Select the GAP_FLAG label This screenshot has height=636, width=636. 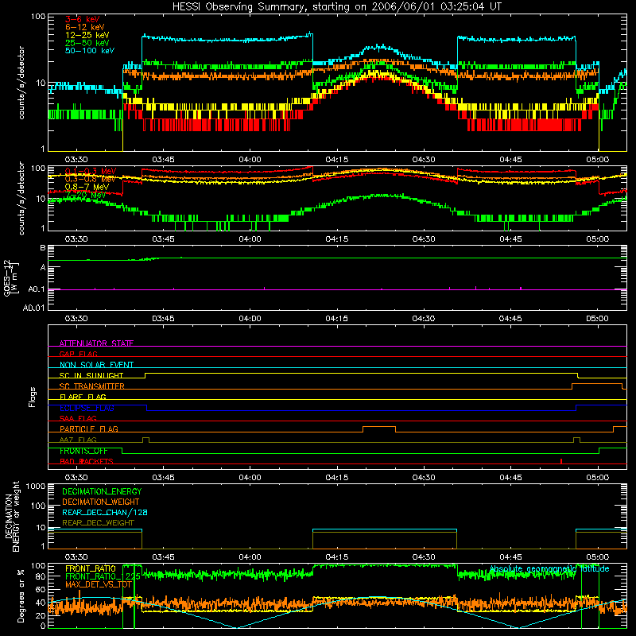click(79, 354)
